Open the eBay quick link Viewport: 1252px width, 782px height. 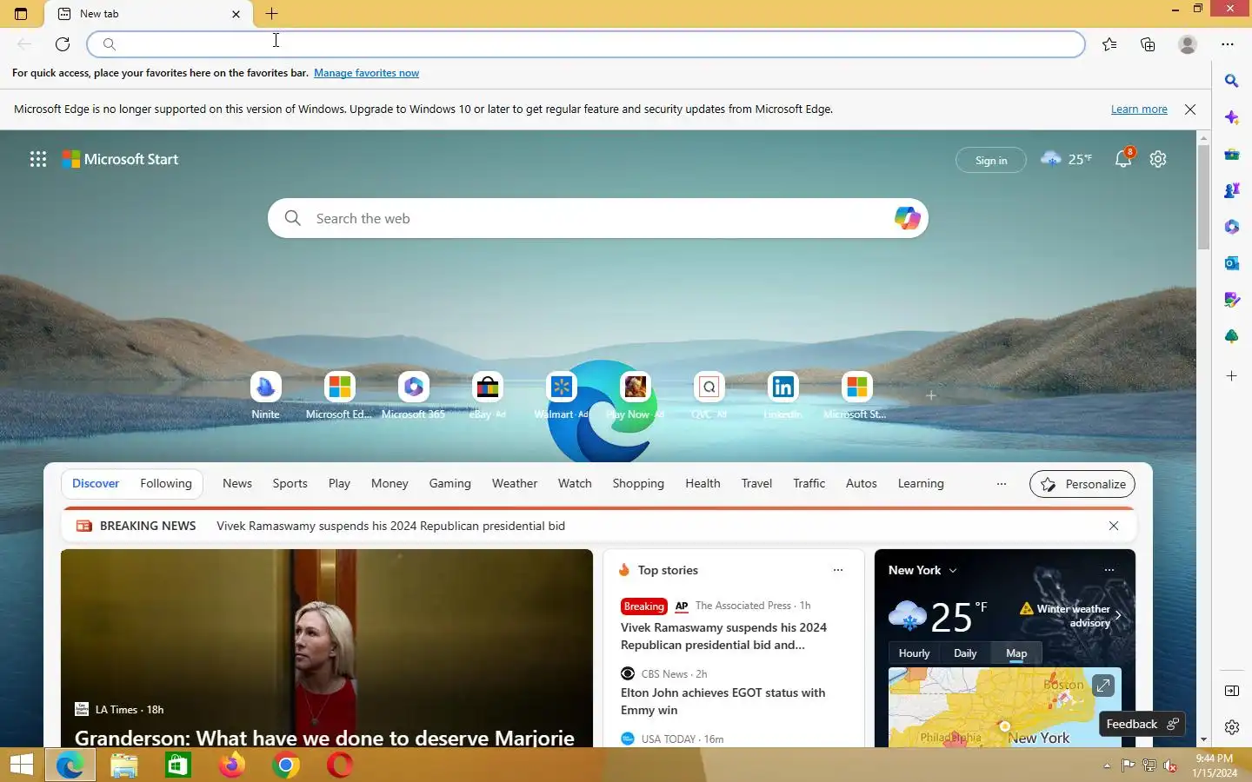tap(488, 396)
